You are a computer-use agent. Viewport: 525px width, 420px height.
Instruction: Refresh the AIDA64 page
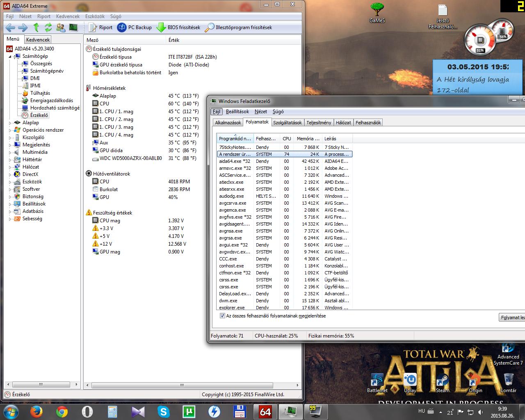48,27
